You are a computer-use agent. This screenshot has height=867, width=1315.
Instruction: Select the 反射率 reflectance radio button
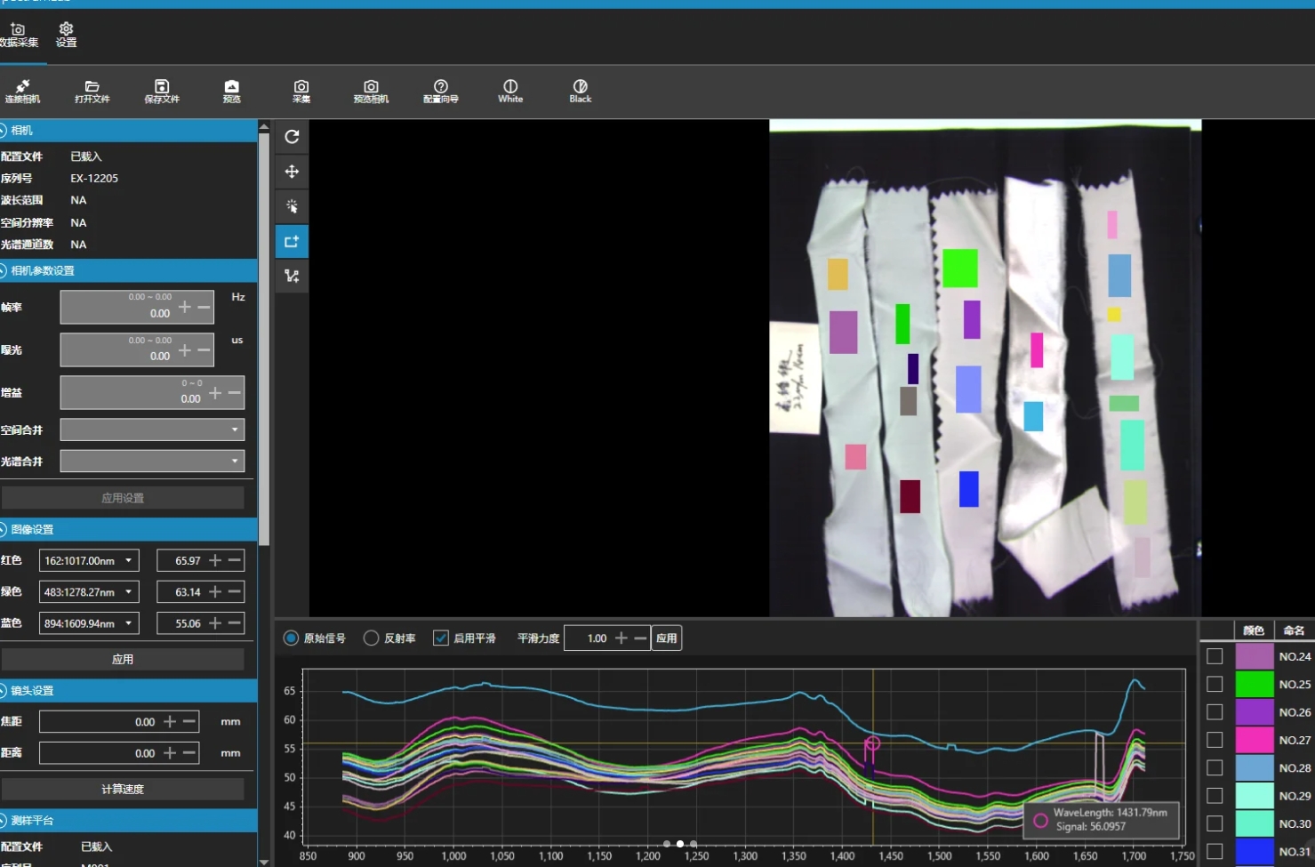coord(372,638)
